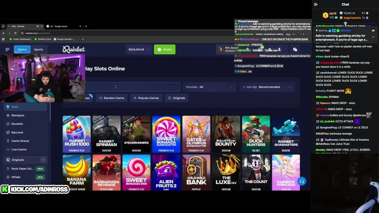Open the Wheel original game
Screen dimensions: 379x213
pos(26,177)
